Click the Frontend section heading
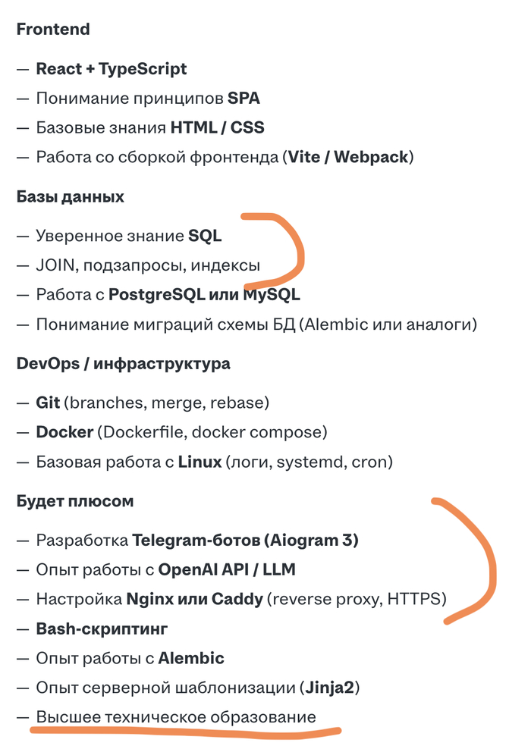The image size is (531, 746). tap(53, 30)
